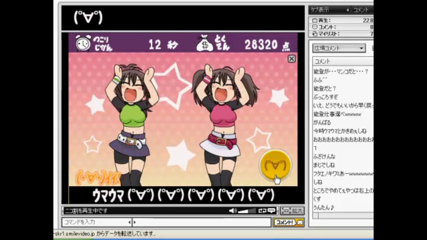Select comment '今時ウマウマとかきめぇしね'
This screenshot has width=427, height=240.
[339, 131]
